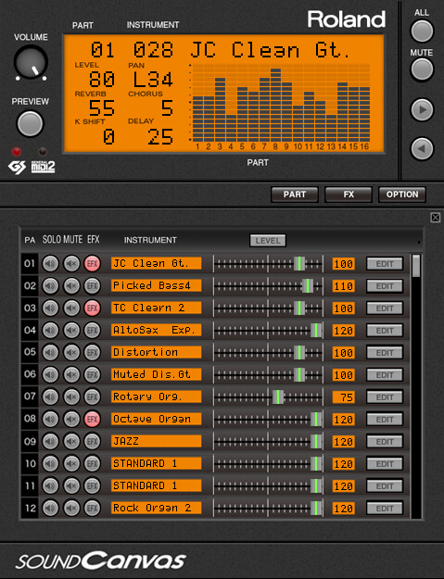Viewport: 444px width, 579px height.
Task: Switch to the FX tab
Action: coord(349,195)
